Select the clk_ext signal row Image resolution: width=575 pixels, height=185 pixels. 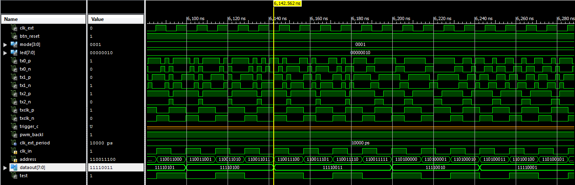43,28
